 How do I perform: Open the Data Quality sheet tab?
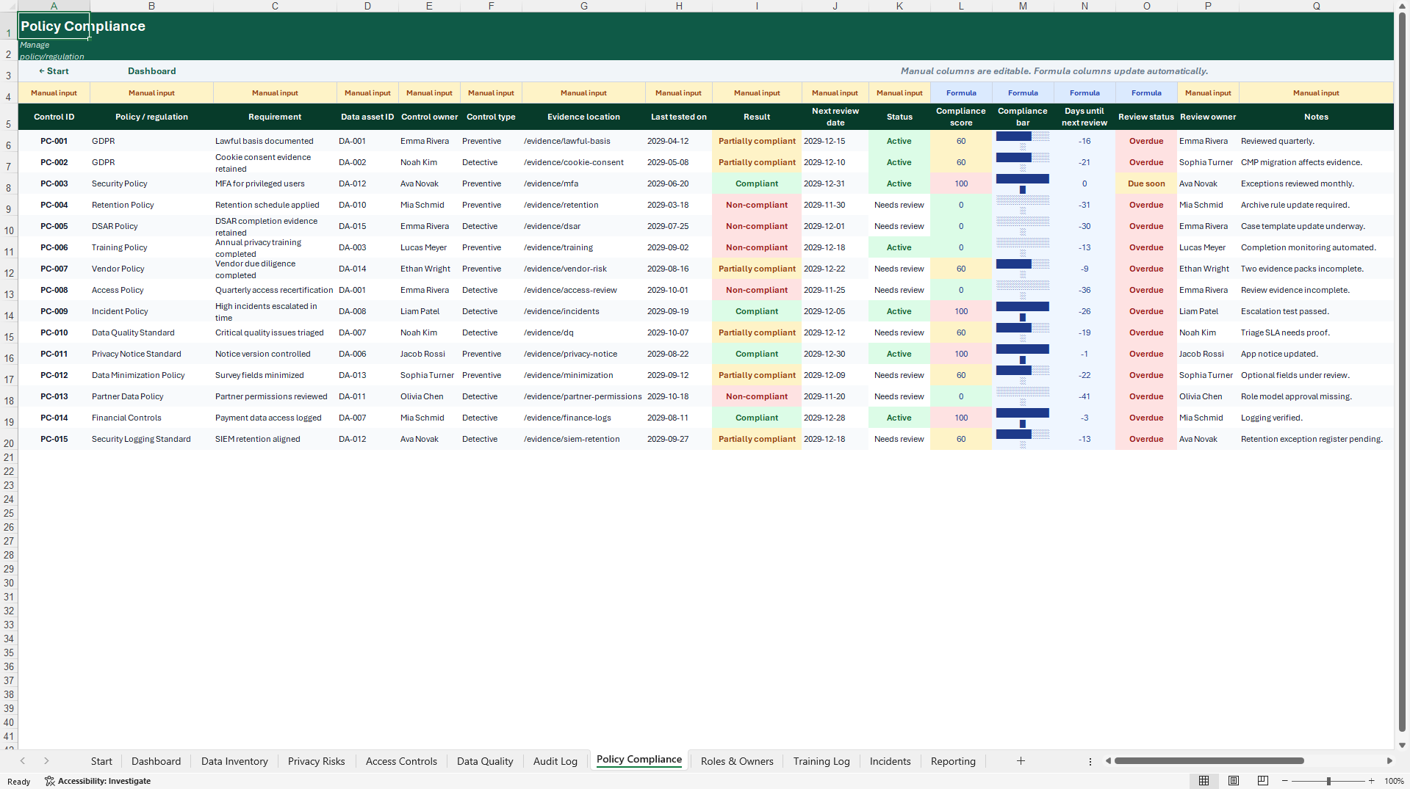click(x=485, y=761)
